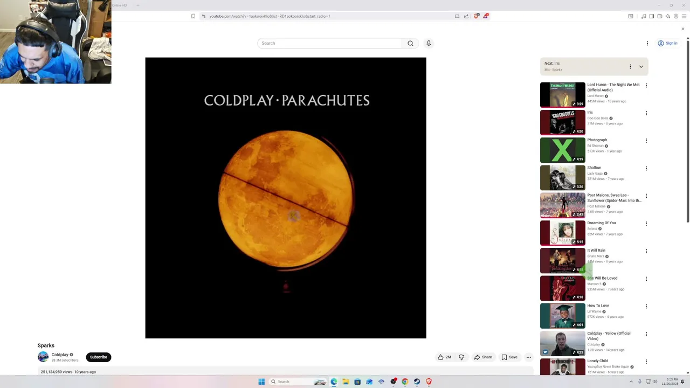Open options menu for Photograph row

click(x=646, y=141)
